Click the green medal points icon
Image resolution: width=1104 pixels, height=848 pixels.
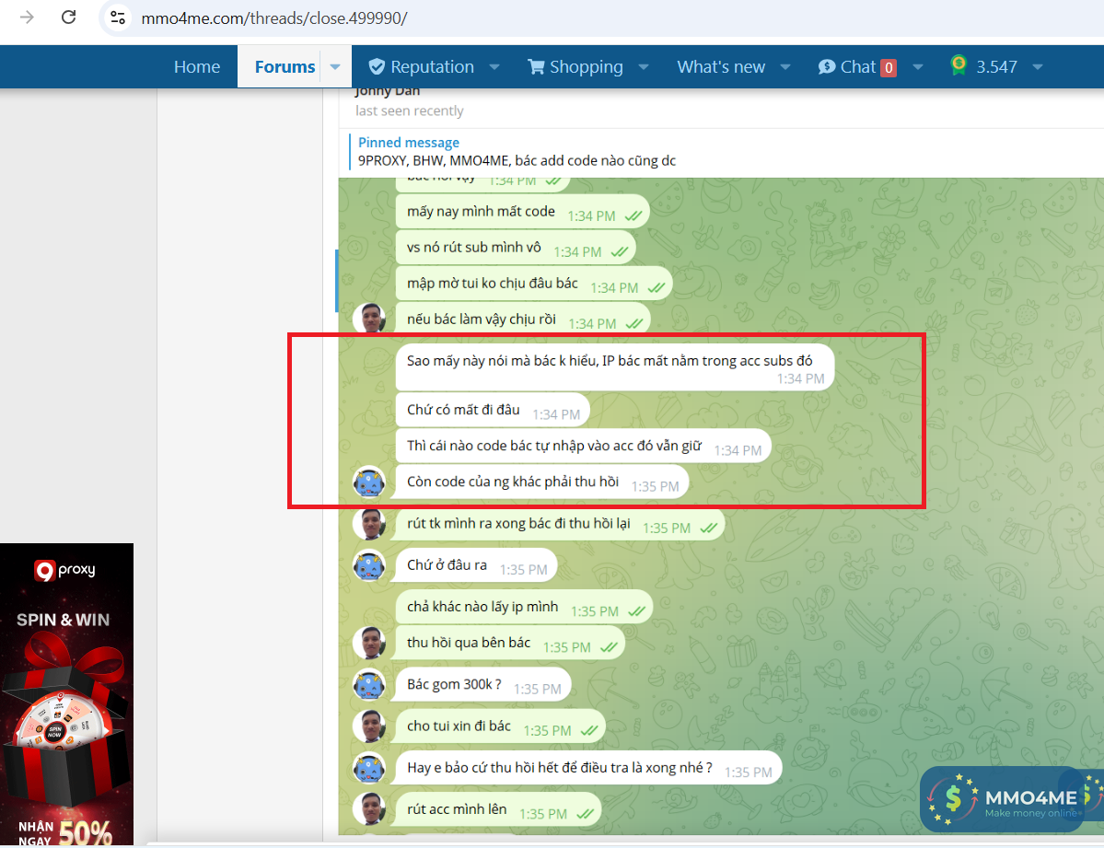[959, 65]
